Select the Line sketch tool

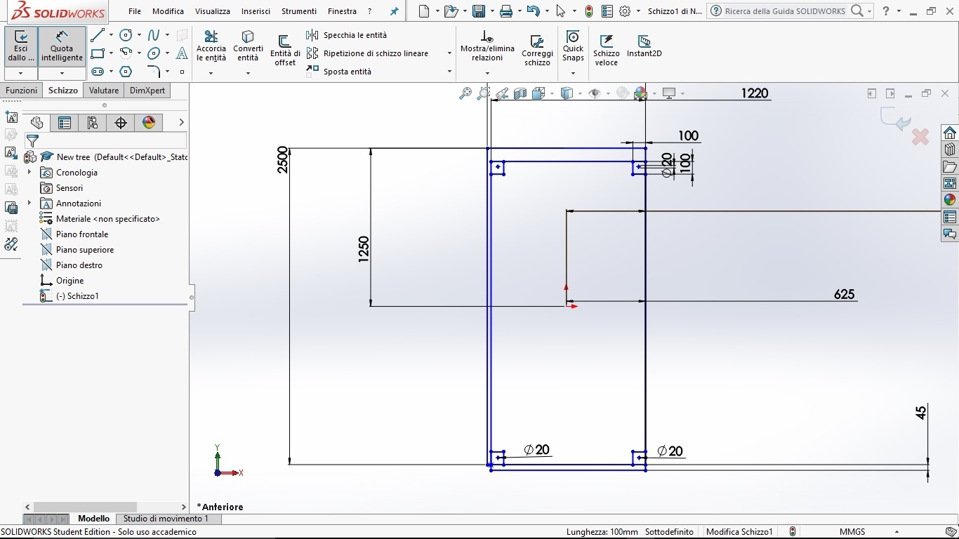tap(98, 35)
